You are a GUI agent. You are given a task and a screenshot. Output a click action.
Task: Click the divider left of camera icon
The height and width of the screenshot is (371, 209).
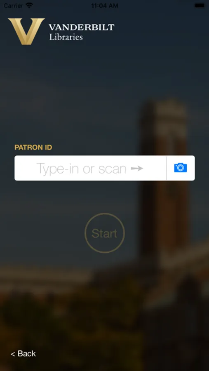tap(166, 168)
